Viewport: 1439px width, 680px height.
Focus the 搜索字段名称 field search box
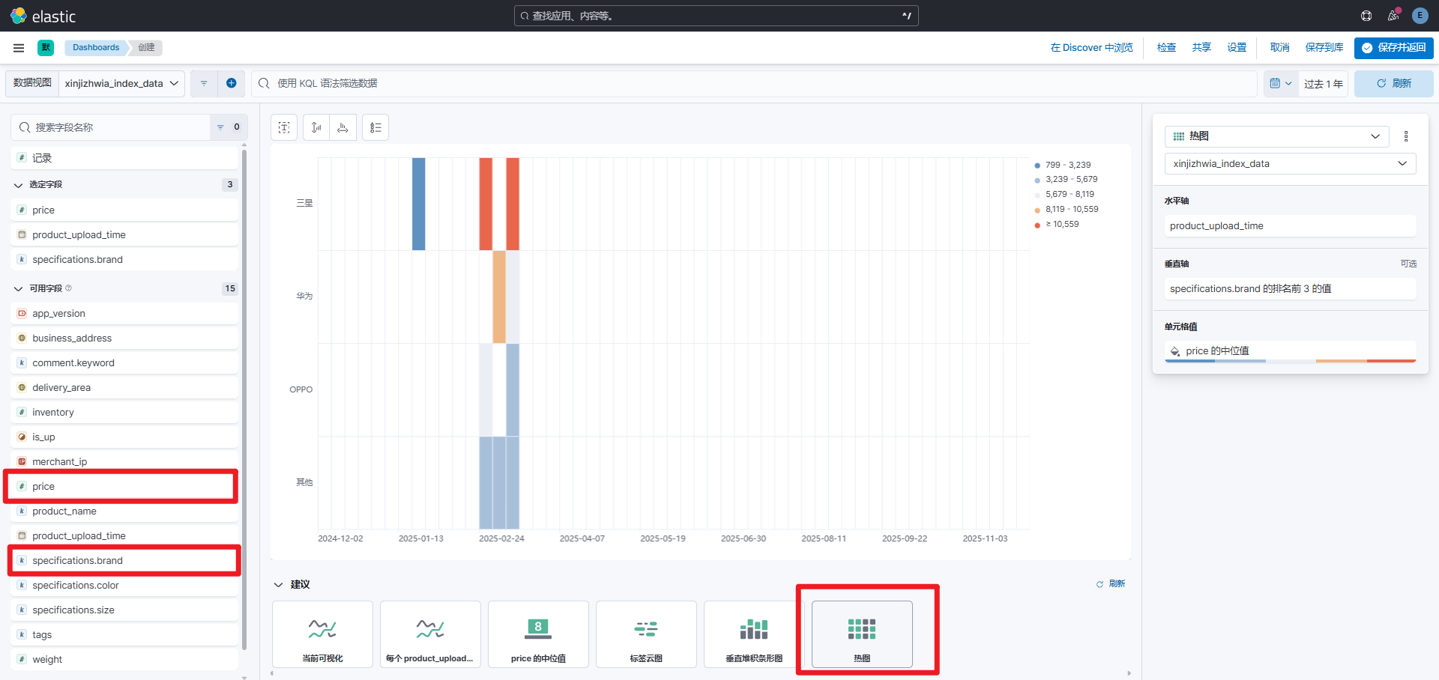point(111,127)
